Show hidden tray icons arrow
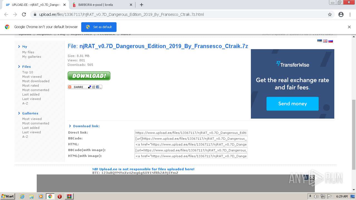 (310, 196)
